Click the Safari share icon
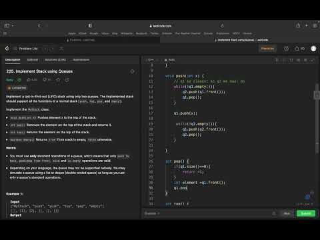Viewport: 320px width, 240px height. (298, 25)
